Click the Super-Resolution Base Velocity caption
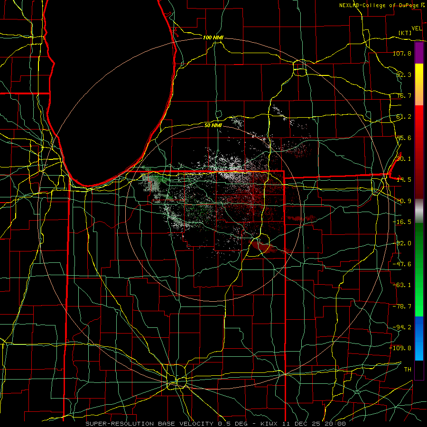 coord(216,424)
